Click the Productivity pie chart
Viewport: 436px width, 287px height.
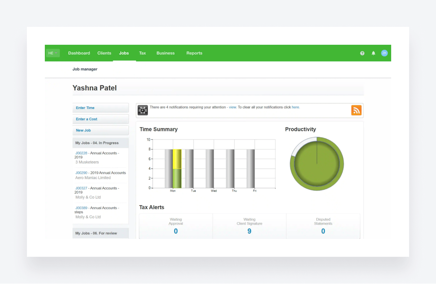coord(317,164)
